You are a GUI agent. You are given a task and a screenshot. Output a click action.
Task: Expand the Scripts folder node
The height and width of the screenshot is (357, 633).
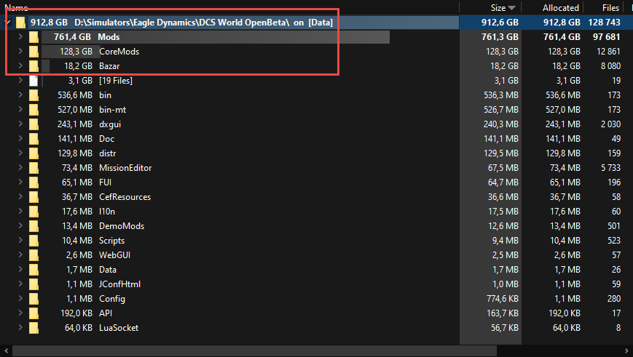(x=20, y=240)
